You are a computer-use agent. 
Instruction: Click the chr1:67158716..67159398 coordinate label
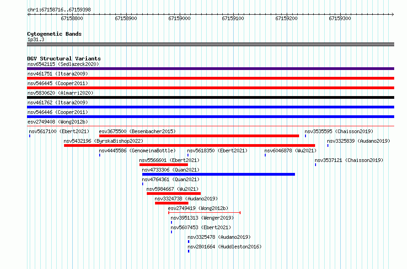[59, 10]
